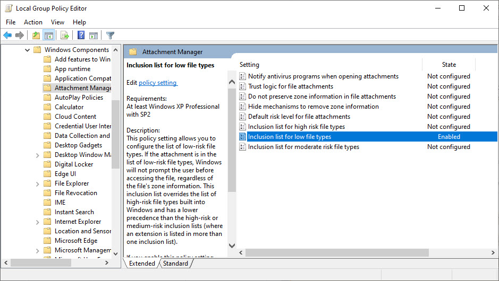
Task: Click the description pane scroll-down arrow
Action: coord(232,245)
